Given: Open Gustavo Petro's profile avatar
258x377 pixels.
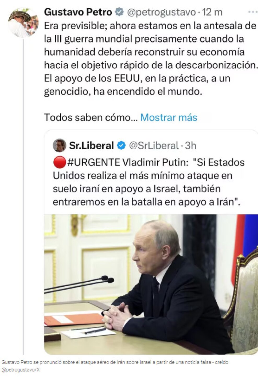Looking at the screenshot, I should coord(23,23).
